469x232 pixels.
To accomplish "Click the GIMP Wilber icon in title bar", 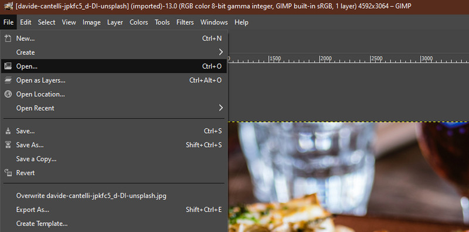I will 7,6.
